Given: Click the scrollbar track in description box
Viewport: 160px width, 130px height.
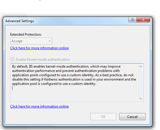Looking at the screenshot, I should click(141, 83).
